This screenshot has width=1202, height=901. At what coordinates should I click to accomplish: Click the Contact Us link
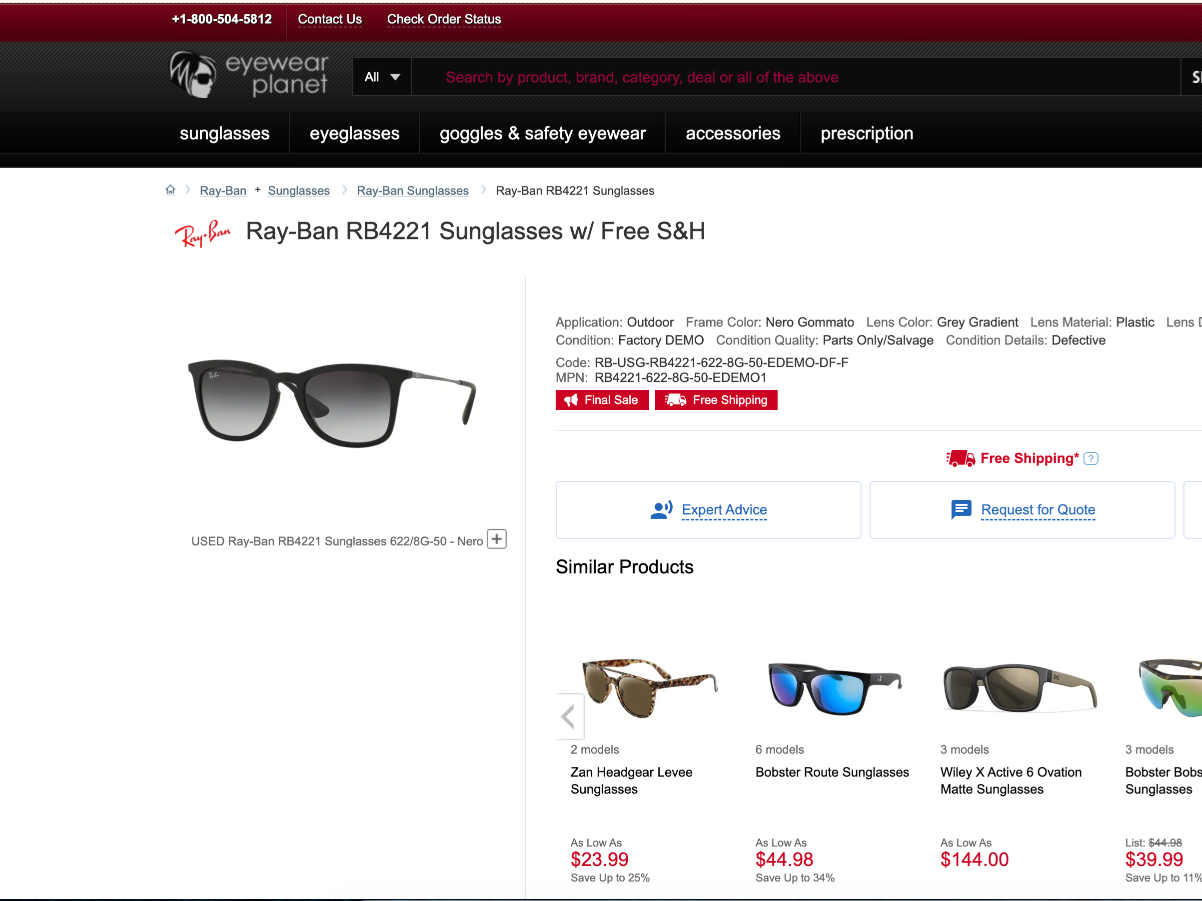point(330,19)
